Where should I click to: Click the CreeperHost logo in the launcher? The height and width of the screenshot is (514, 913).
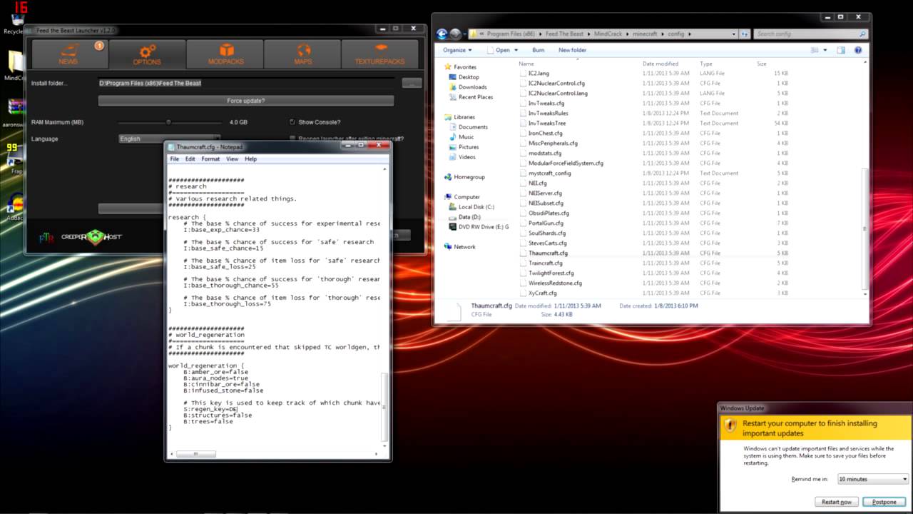[91, 237]
